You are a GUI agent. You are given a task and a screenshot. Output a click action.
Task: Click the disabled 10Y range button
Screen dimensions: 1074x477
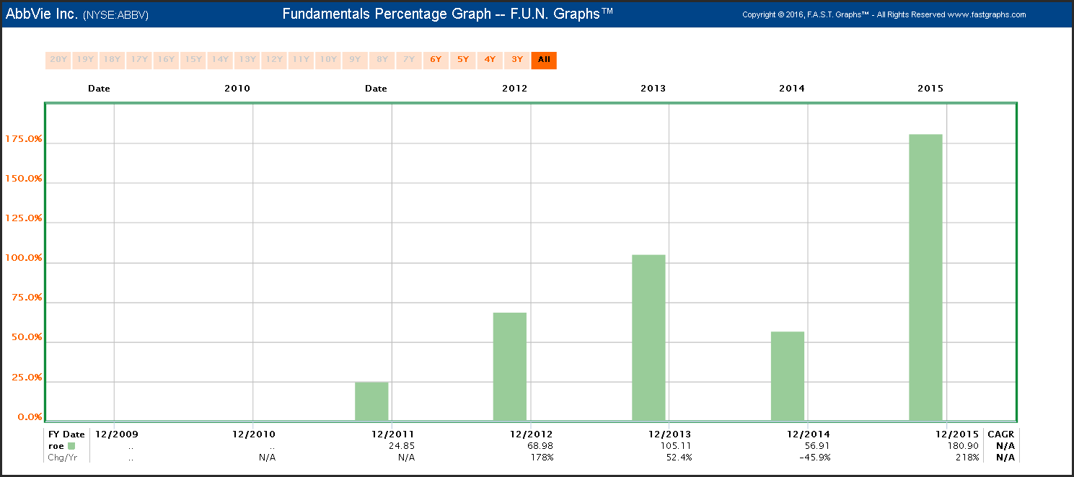(328, 60)
